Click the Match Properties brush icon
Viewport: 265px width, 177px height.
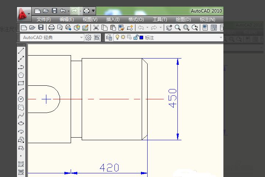[121, 28]
